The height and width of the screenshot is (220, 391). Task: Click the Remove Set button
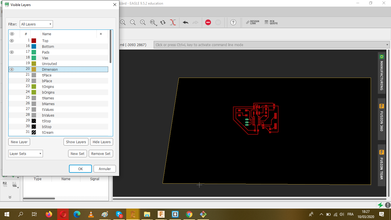pos(101,154)
